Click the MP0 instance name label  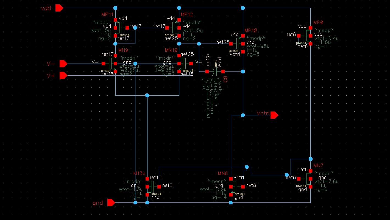click(x=318, y=22)
